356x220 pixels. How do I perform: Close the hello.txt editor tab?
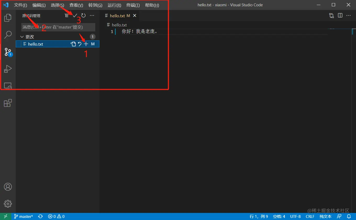coord(135,16)
